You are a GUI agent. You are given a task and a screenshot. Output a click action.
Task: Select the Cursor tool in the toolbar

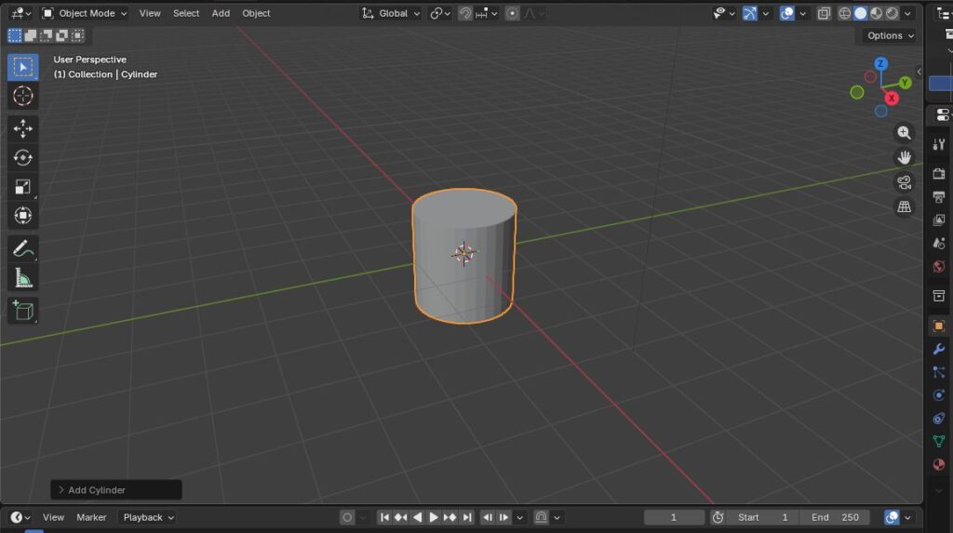23,96
